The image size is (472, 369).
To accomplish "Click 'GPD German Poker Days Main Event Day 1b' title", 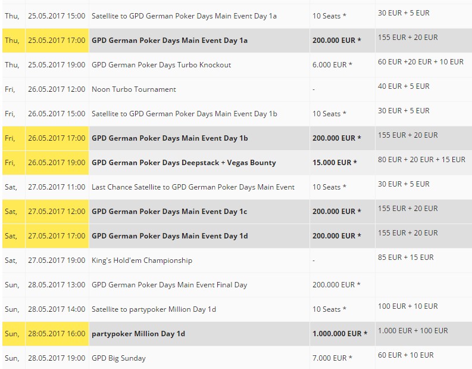I will [x=170, y=138].
